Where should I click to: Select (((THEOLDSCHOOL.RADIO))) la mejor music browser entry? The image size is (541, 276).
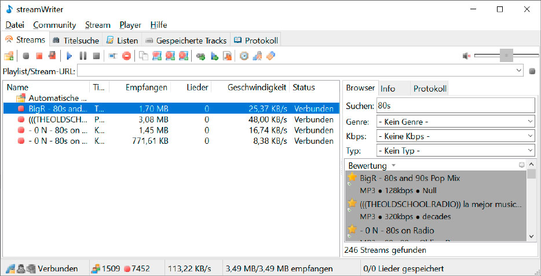pyautogui.click(x=436, y=210)
